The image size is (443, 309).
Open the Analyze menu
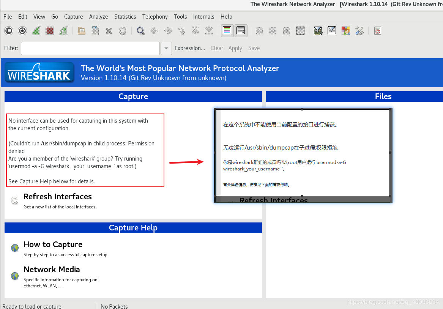[99, 17]
